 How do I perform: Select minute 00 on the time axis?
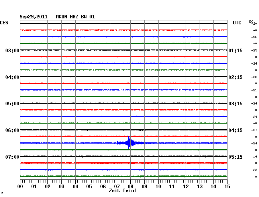coord(20,187)
